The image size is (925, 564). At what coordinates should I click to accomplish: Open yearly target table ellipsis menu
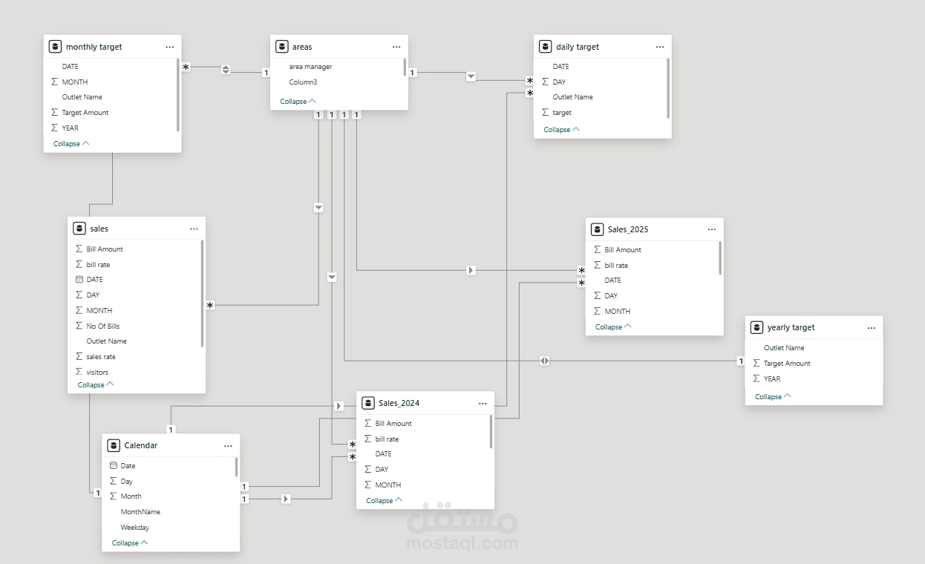[x=872, y=327]
